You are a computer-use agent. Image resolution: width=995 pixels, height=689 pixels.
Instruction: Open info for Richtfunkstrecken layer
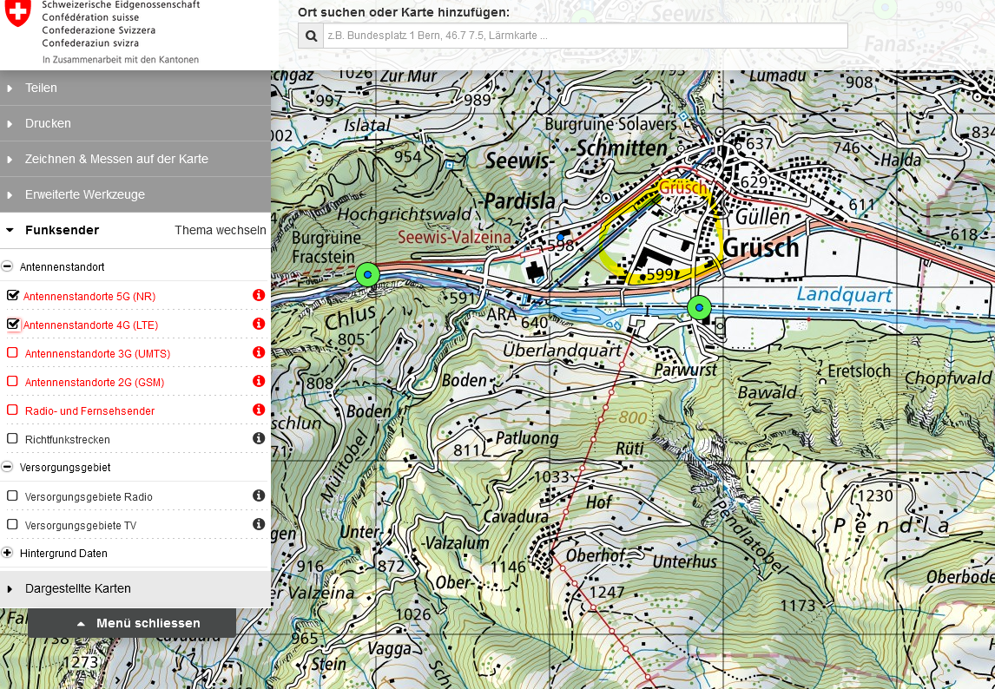(258, 437)
